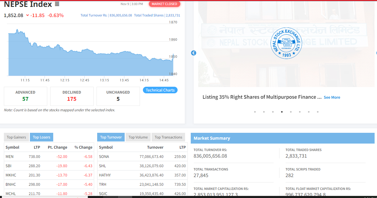377x198 pixels.
Task: Click the Listing 35% Right Shares headline
Action: click(x=262, y=97)
